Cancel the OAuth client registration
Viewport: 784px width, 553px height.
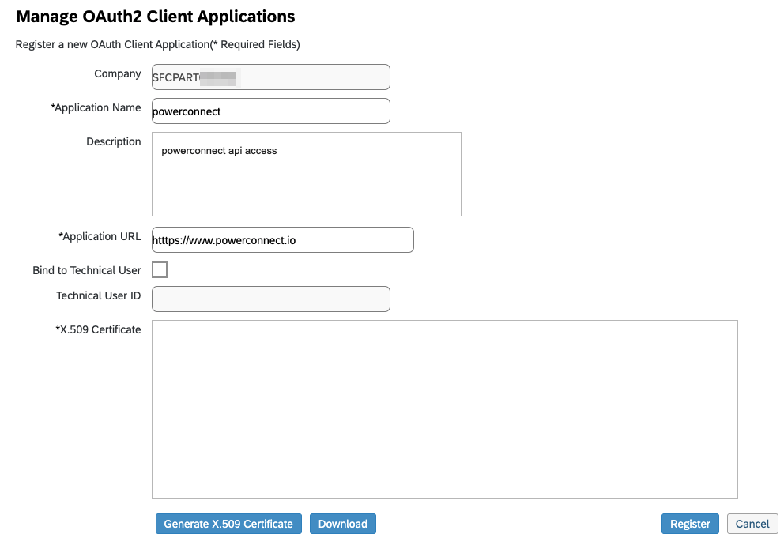[752, 524]
